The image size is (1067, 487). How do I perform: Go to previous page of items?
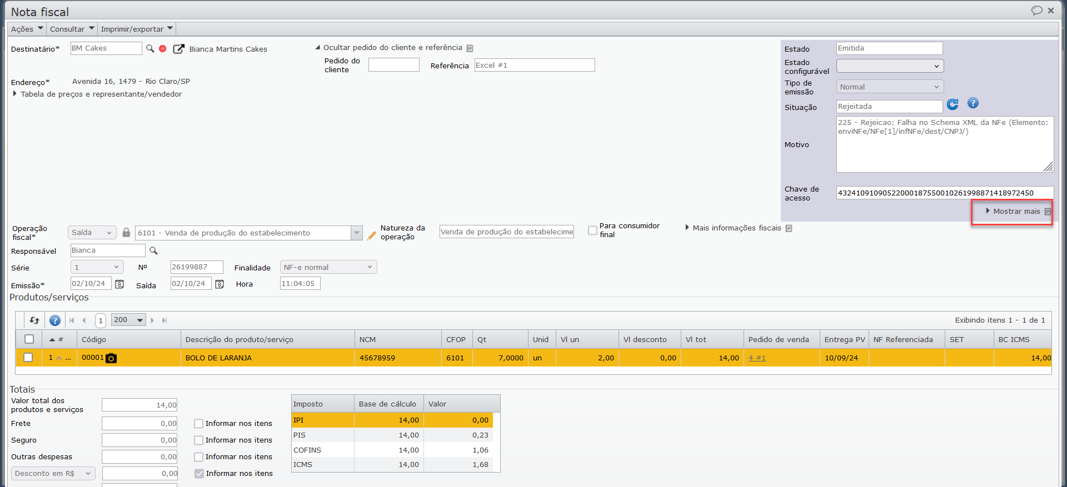(84, 320)
